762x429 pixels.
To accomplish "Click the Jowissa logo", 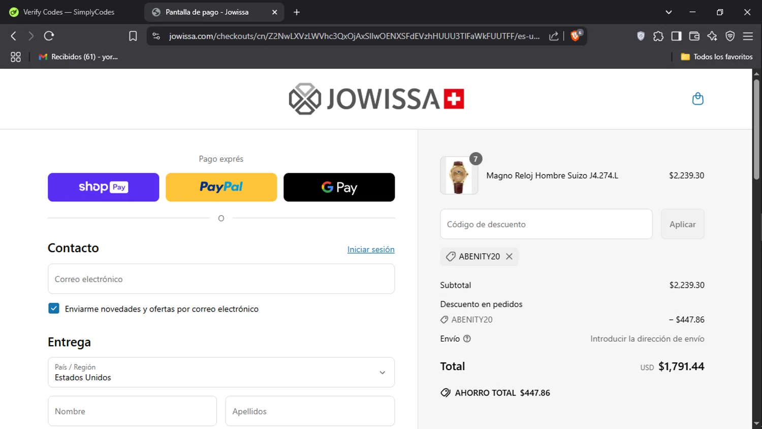I will point(376,99).
